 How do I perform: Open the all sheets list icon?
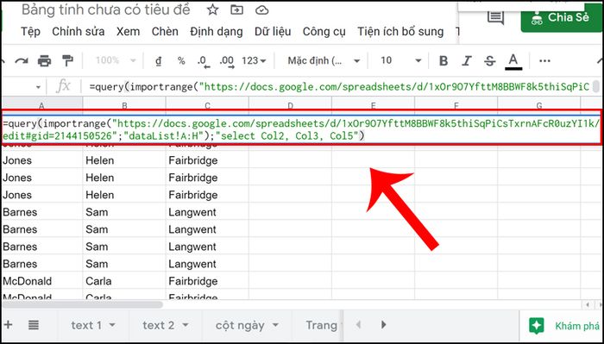click(34, 325)
